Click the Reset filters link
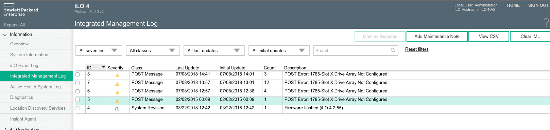Screen dimensions: 550x130 click(x=417, y=49)
